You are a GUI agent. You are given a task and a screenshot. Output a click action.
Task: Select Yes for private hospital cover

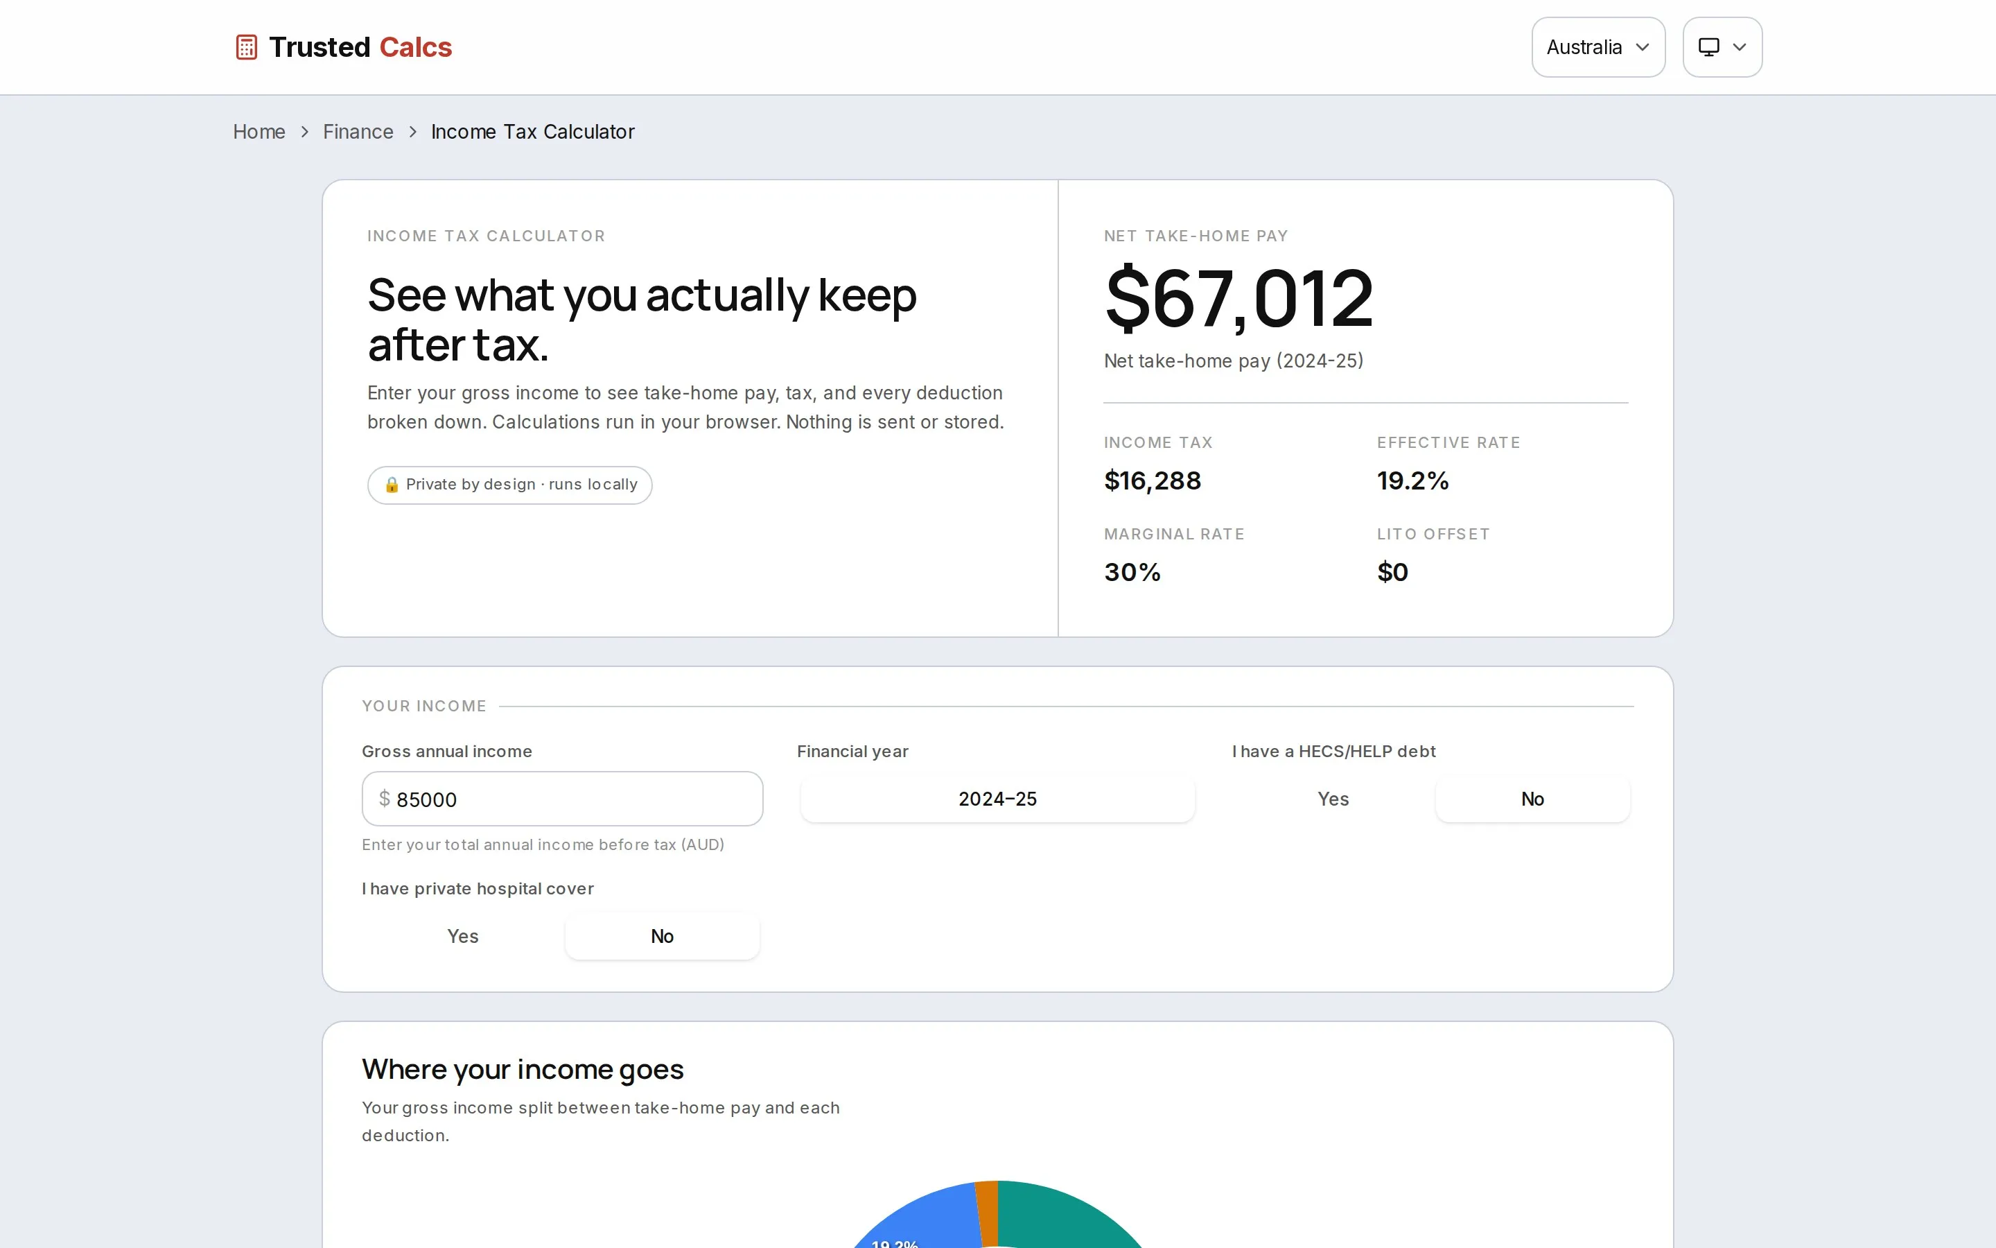[x=462, y=936]
